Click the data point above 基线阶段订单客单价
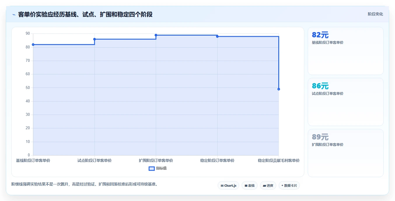395x201 pixels. point(33,45)
